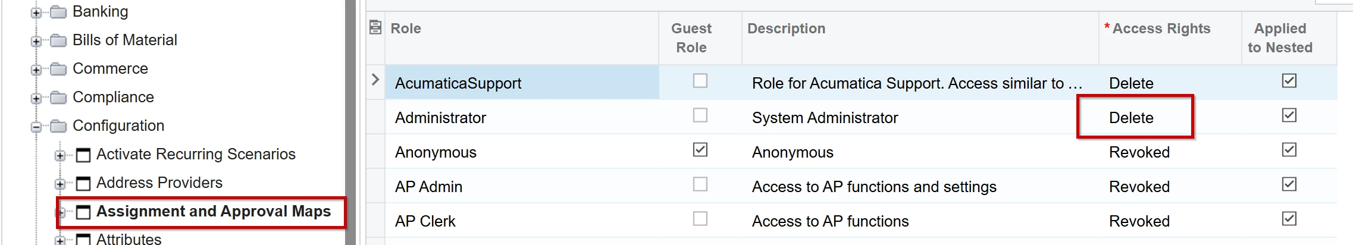Click the Activate Recurring Scenarios screen icon
Image resolution: width=1353 pixels, height=245 pixels.
pos(83,155)
